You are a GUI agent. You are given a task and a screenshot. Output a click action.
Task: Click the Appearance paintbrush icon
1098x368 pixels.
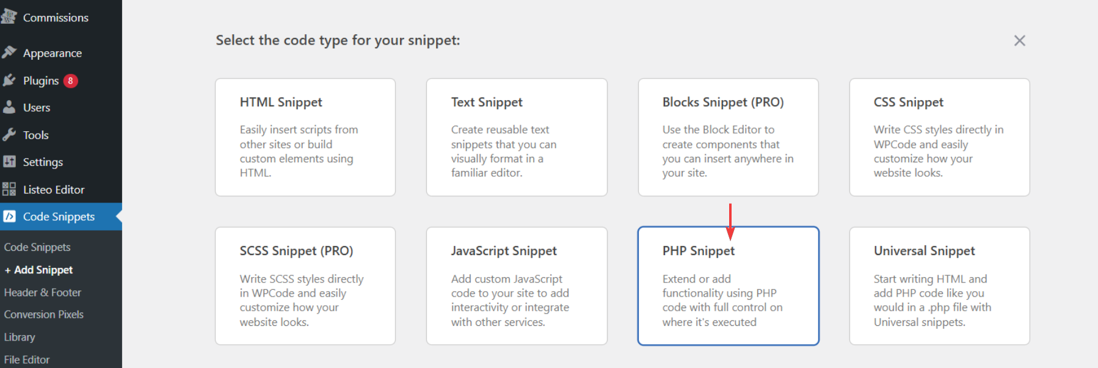[9, 52]
